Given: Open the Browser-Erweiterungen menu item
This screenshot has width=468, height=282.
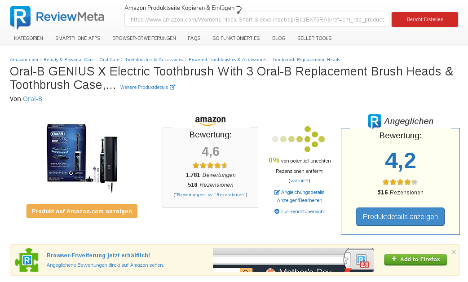Looking at the screenshot, I should (144, 38).
